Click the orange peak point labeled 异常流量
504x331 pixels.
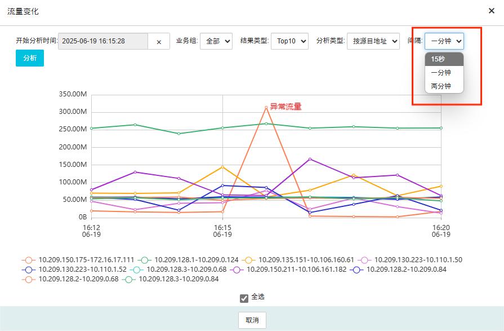click(266, 108)
